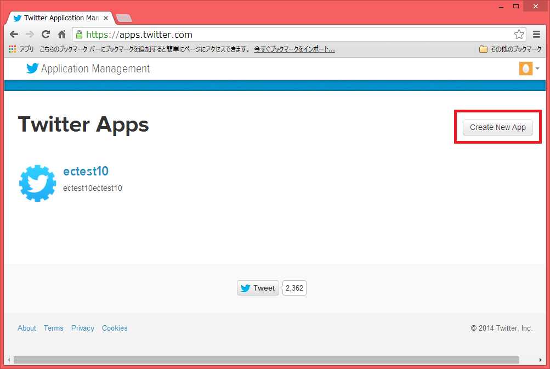Click the 2,362 tweet count bubble

click(x=294, y=288)
